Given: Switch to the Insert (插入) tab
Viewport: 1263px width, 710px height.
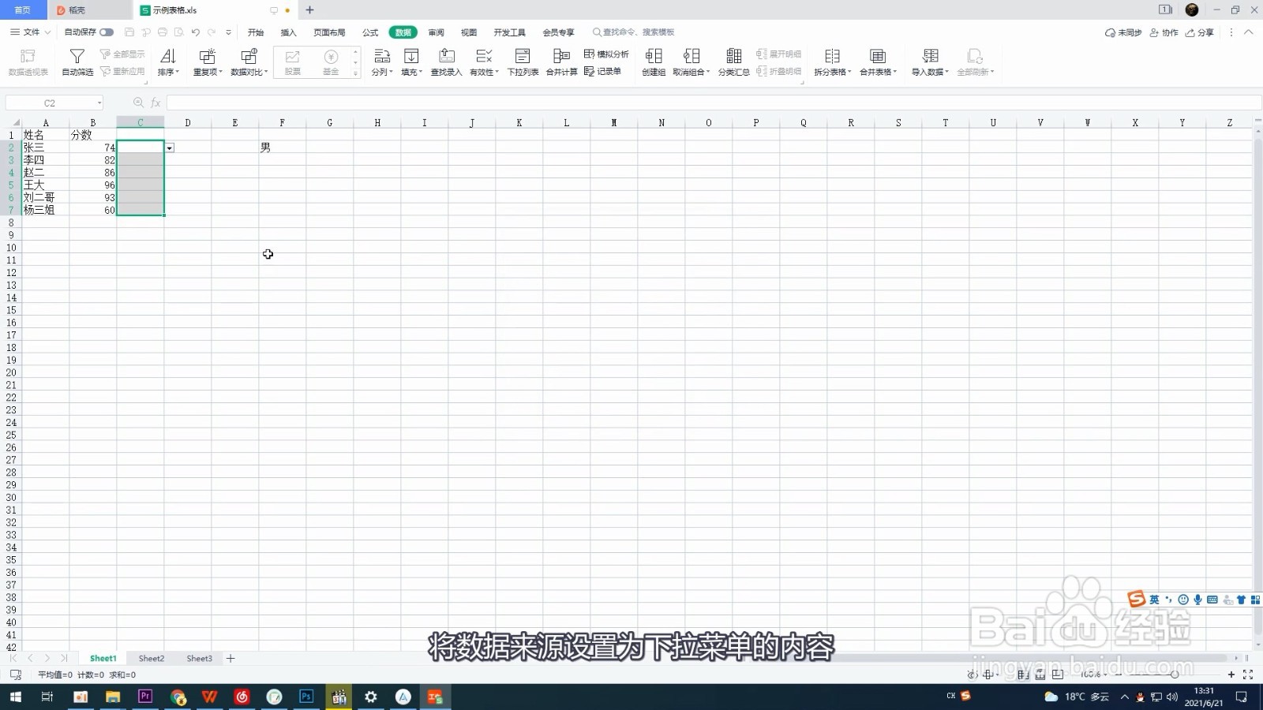Looking at the screenshot, I should [288, 32].
